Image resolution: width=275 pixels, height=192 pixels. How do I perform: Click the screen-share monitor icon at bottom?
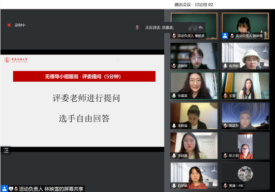(x=11, y=189)
